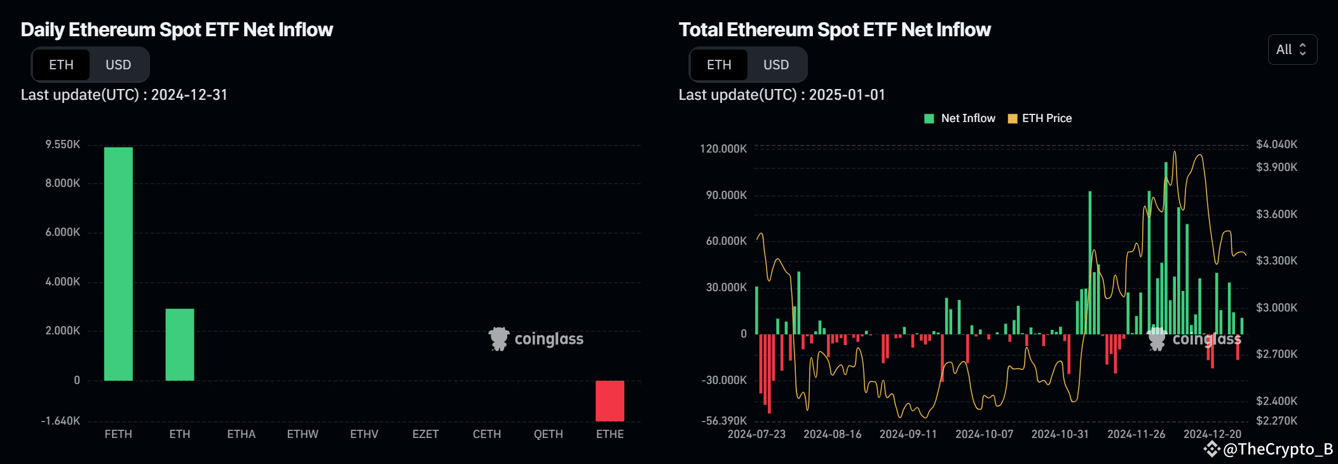Click the coinglass logo on the left chart
This screenshot has width=1338, height=464.
(x=537, y=339)
